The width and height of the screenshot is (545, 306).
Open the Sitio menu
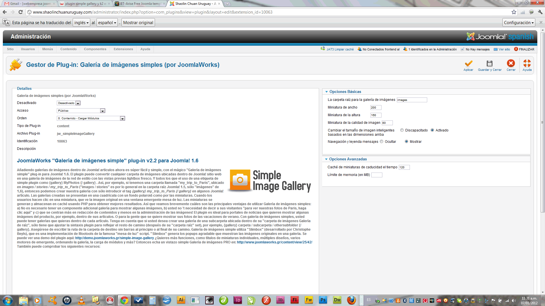(x=10, y=49)
